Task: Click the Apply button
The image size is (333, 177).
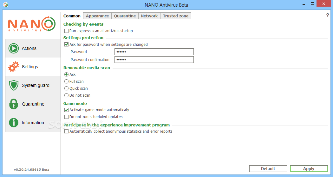Action: (309, 169)
